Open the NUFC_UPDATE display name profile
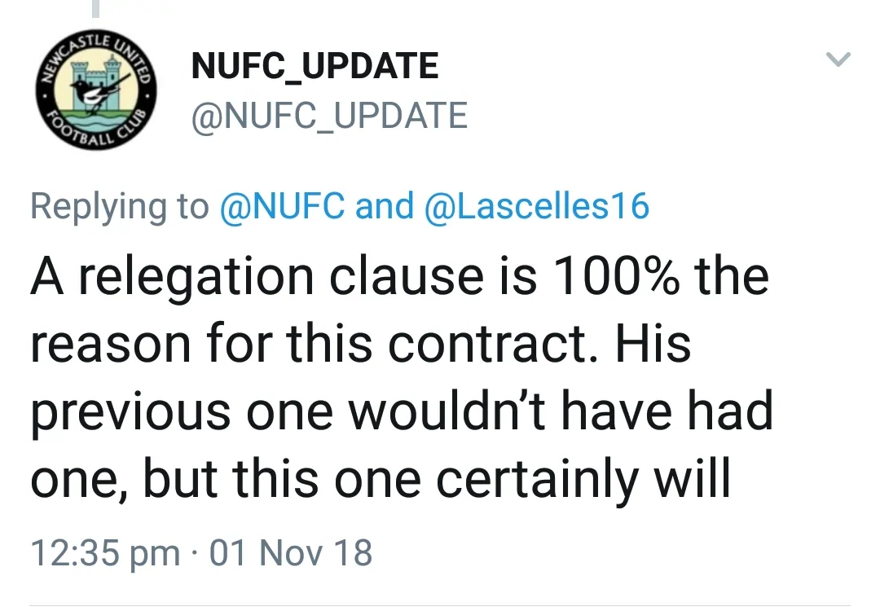 point(315,66)
